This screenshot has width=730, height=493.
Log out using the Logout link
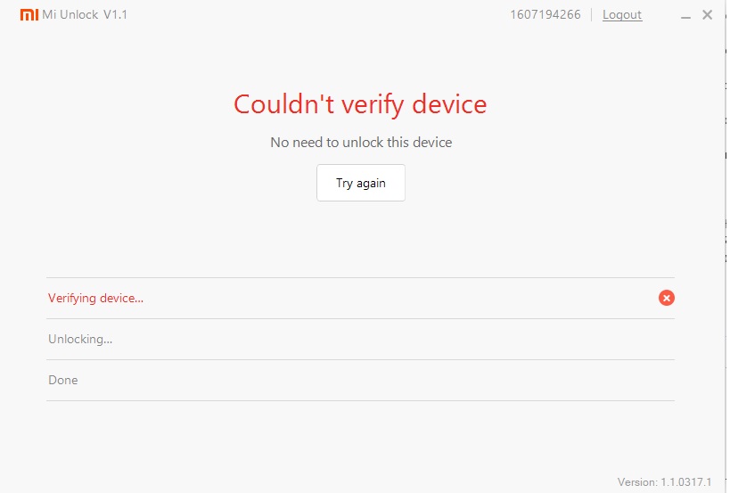(x=622, y=15)
